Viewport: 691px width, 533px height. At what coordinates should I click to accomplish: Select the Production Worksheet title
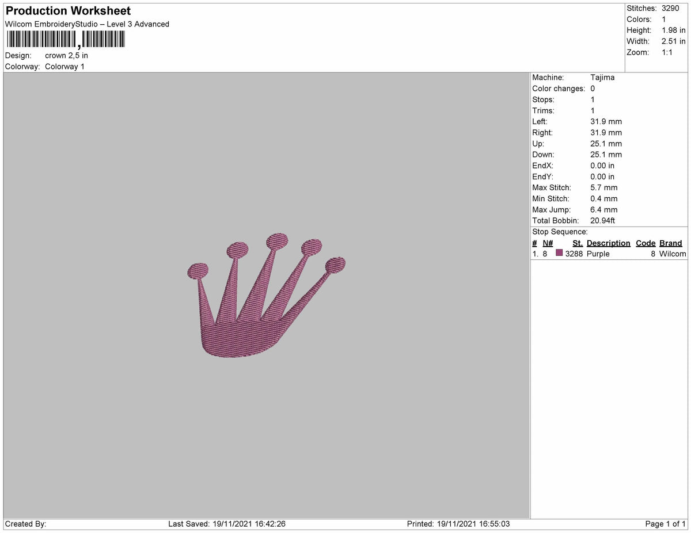pyautogui.click(x=67, y=10)
